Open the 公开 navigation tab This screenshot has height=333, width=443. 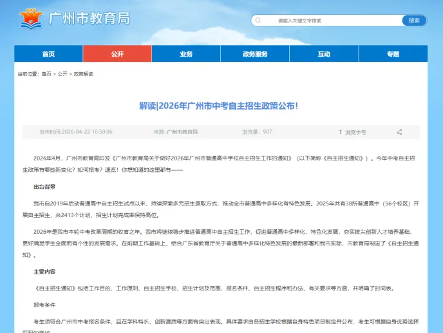(x=117, y=53)
